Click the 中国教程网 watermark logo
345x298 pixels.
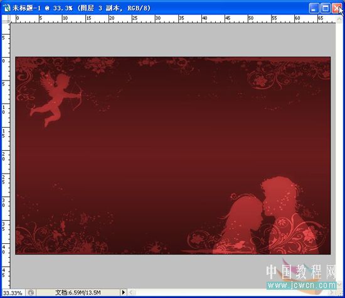[300, 272]
